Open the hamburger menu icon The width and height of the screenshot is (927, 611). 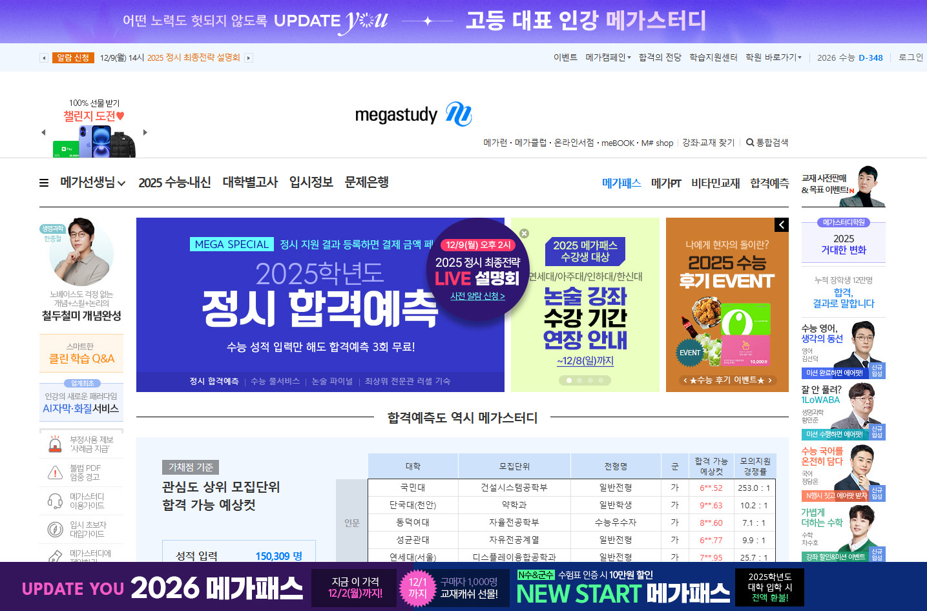coord(43,183)
